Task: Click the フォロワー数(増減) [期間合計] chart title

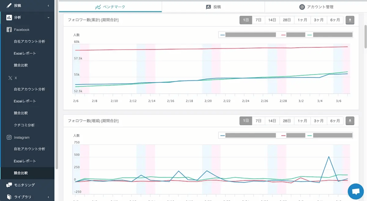Action: pyautogui.click(x=93, y=121)
